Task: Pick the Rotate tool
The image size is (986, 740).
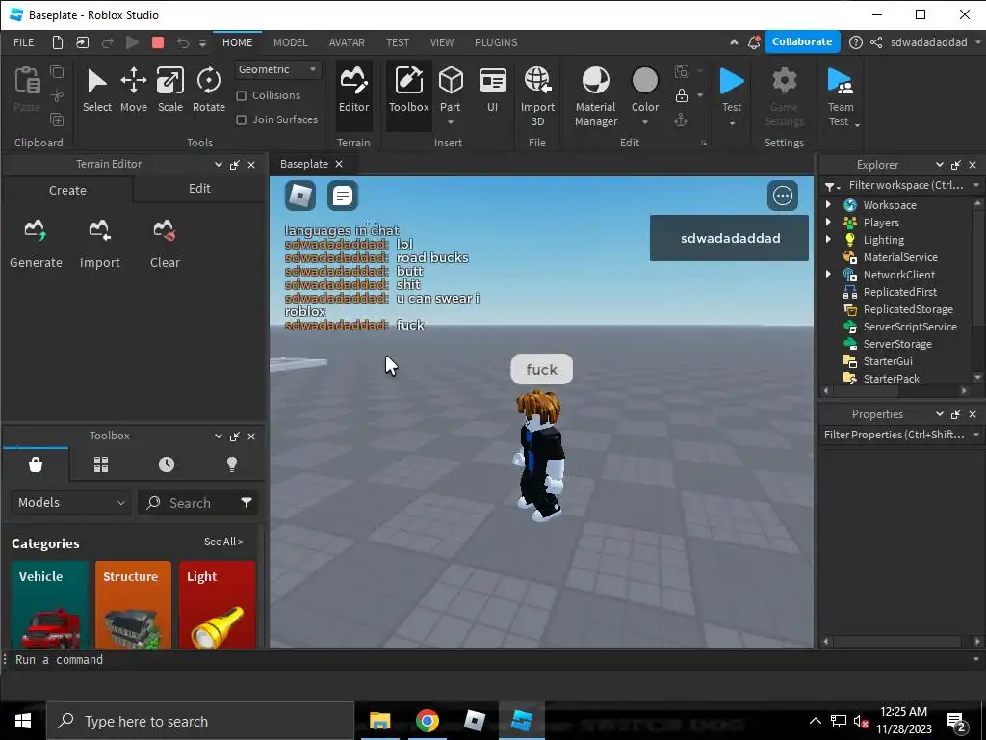Action: point(209,91)
